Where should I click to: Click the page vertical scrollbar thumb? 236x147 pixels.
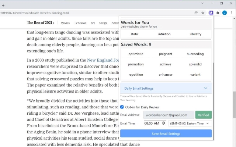tap(234, 104)
